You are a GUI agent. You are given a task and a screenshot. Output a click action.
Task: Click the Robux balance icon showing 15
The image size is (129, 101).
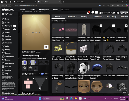pos(100,13)
